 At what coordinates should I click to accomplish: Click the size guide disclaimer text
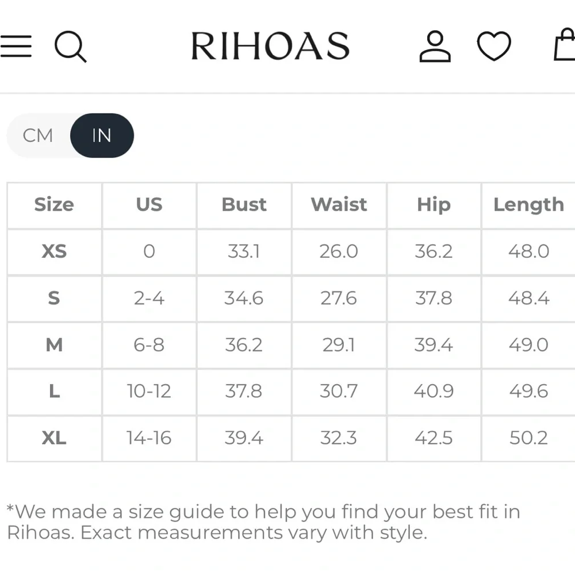click(262, 522)
